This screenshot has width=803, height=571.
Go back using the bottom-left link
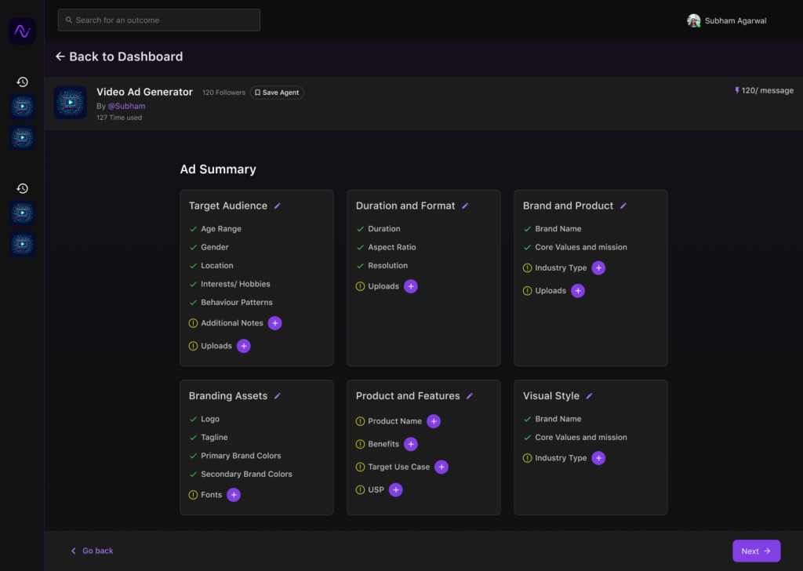pyautogui.click(x=93, y=551)
